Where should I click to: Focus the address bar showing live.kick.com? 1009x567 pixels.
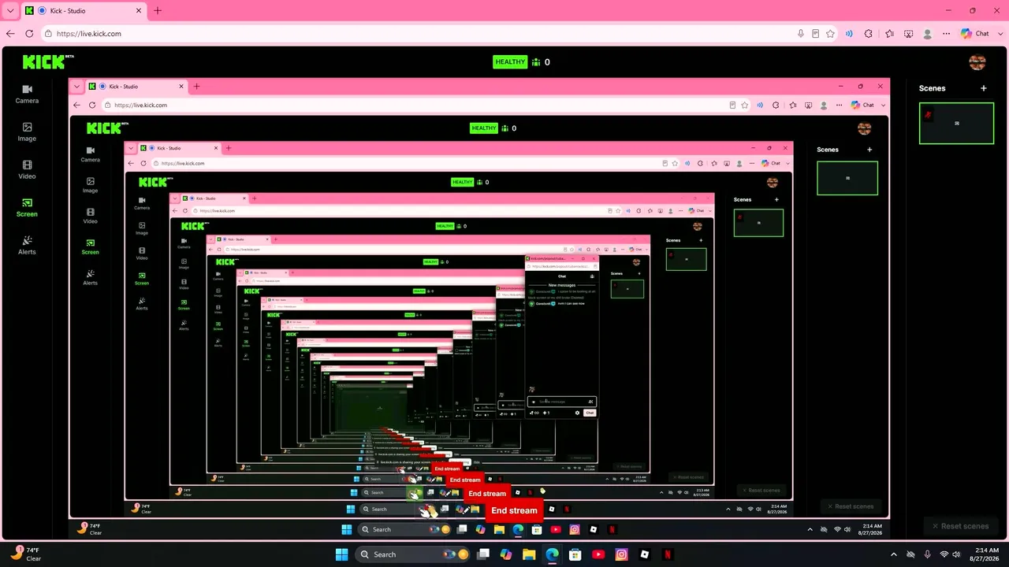tap(418, 34)
